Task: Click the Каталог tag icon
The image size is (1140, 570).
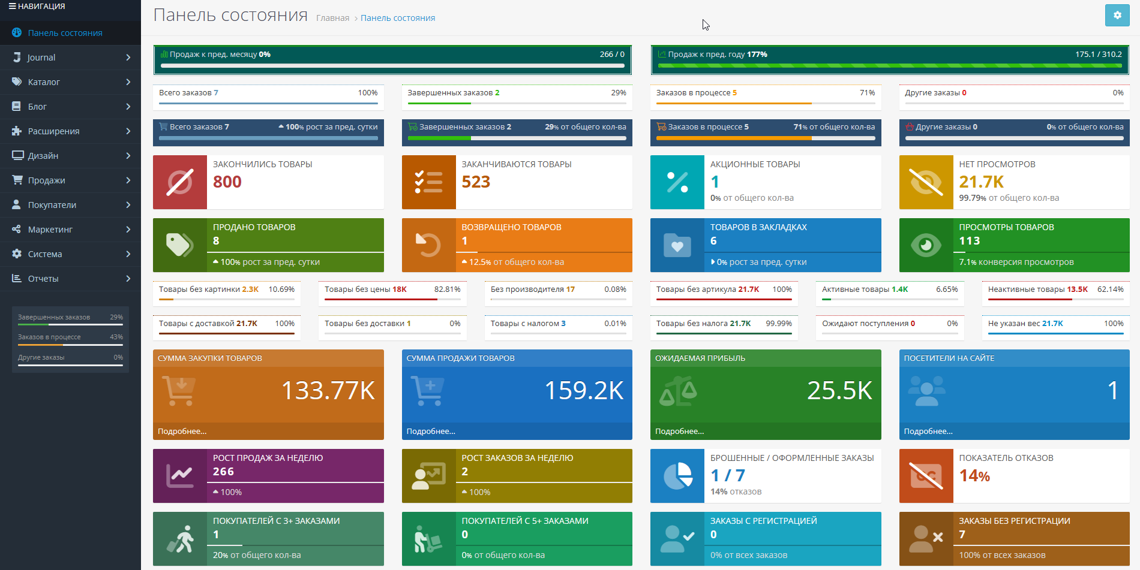Action: (x=17, y=82)
